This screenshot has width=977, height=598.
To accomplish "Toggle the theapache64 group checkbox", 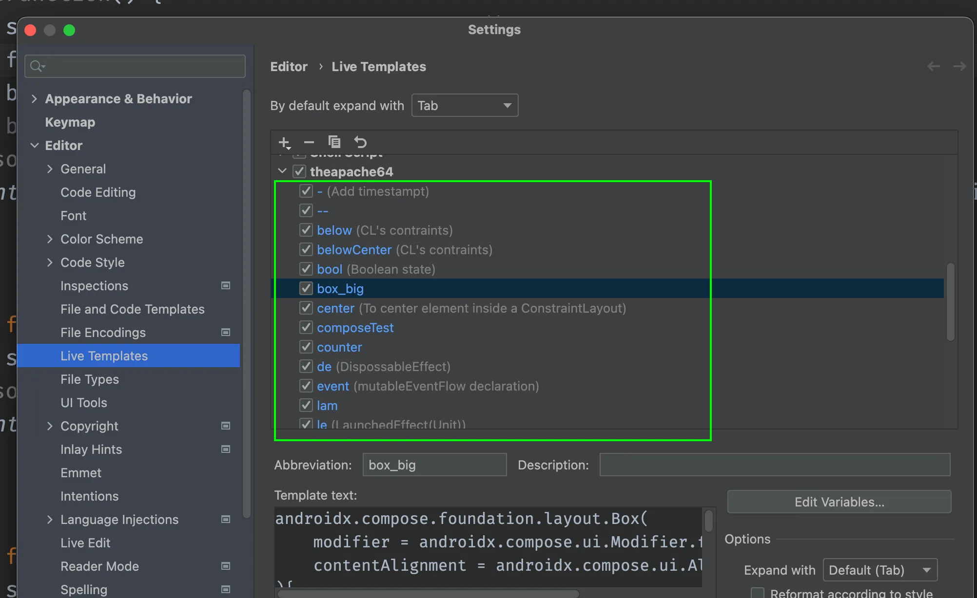I will (x=299, y=171).
